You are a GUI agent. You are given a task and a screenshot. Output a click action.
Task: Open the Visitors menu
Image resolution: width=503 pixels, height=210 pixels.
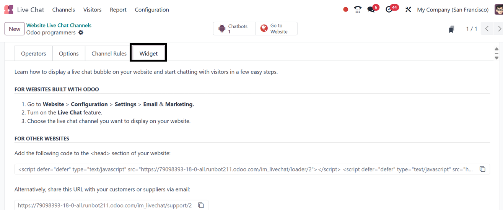click(x=92, y=10)
